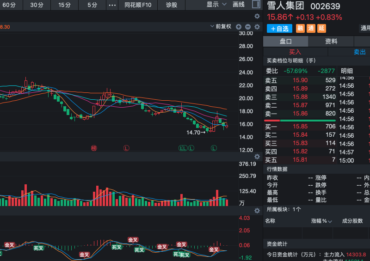The width and height of the screenshot is (370, 261).
Task: Click the 融 margin badge
Action: (300, 29)
